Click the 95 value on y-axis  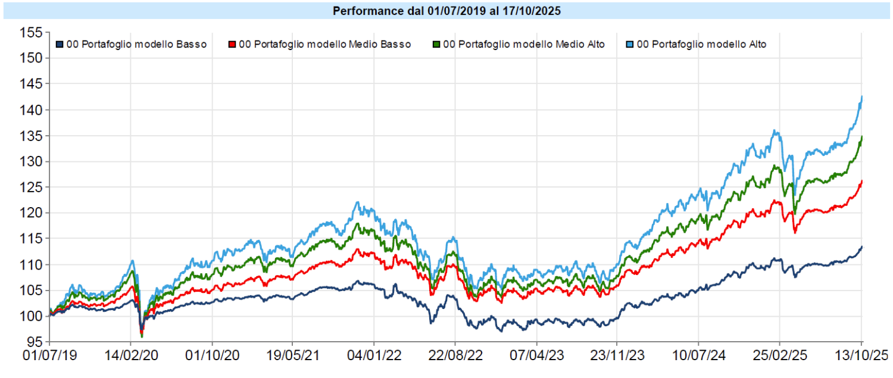[x=35, y=342]
